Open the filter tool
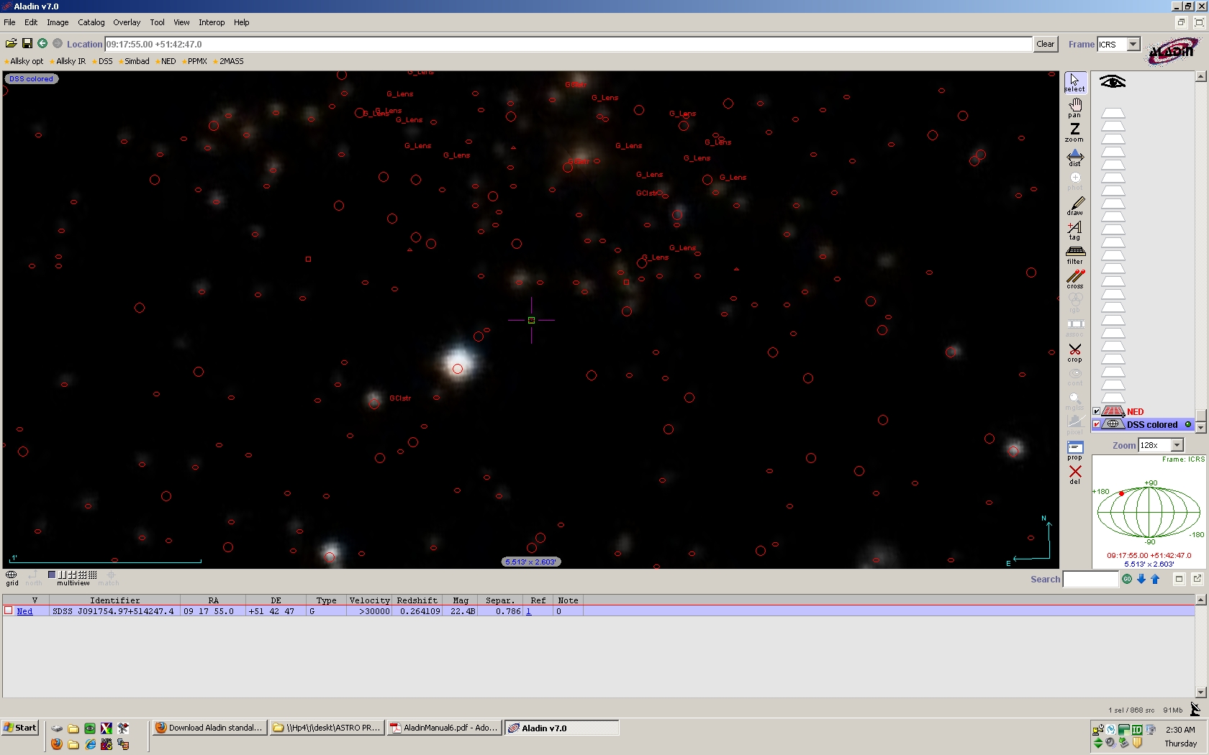Viewport: 1209px width, 755px height. [x=1074, y=255]
